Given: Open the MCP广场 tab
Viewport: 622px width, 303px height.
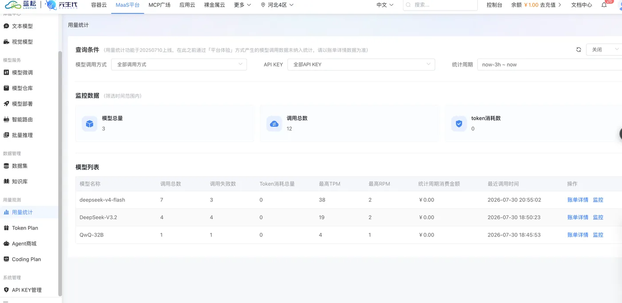Looking at the screenshot, I should click(x=159, y=5).
